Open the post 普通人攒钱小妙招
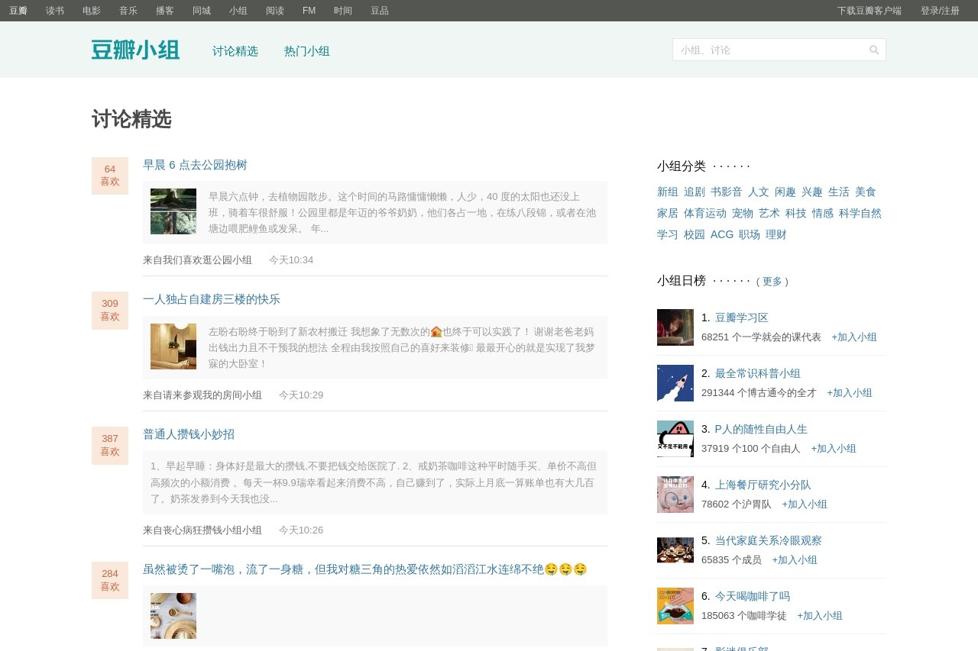 coord(189,434)
